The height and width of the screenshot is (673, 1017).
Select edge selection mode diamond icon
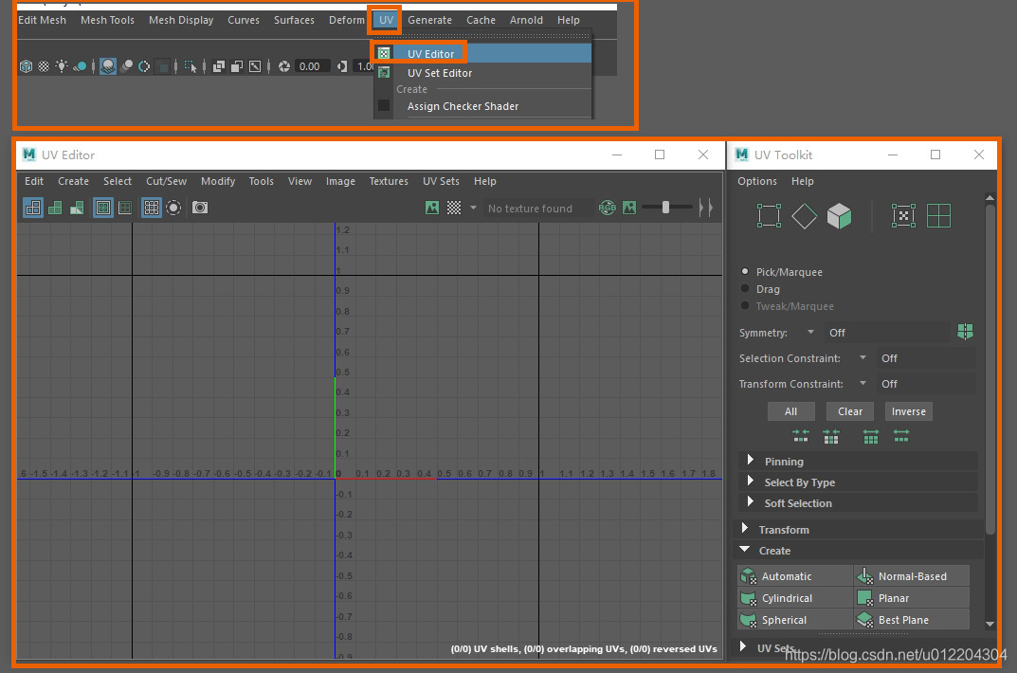[x=805, y=216]
